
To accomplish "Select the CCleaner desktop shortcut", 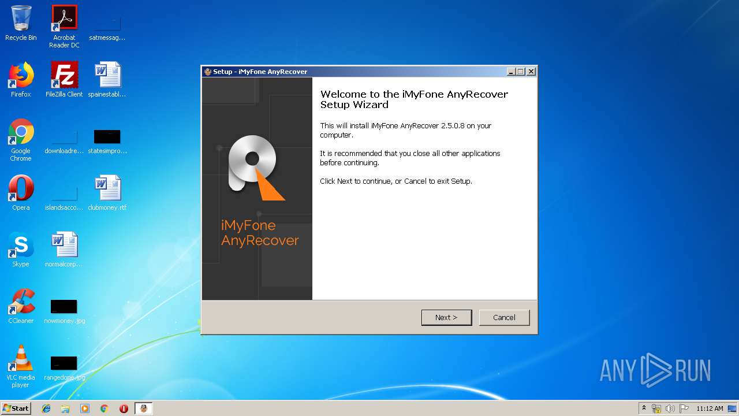I will click(21, 306).
